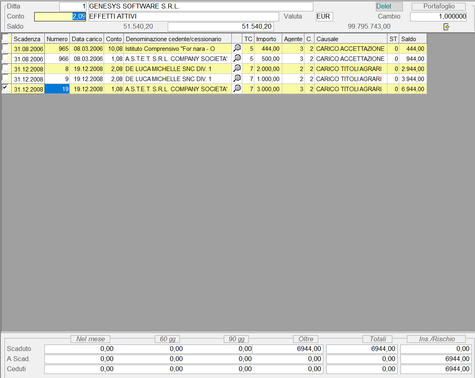The width and height of the screenshot is (475, 378).
Task: Click magnifier in row with Importo 1.000,00
Action: click(237, 79)
